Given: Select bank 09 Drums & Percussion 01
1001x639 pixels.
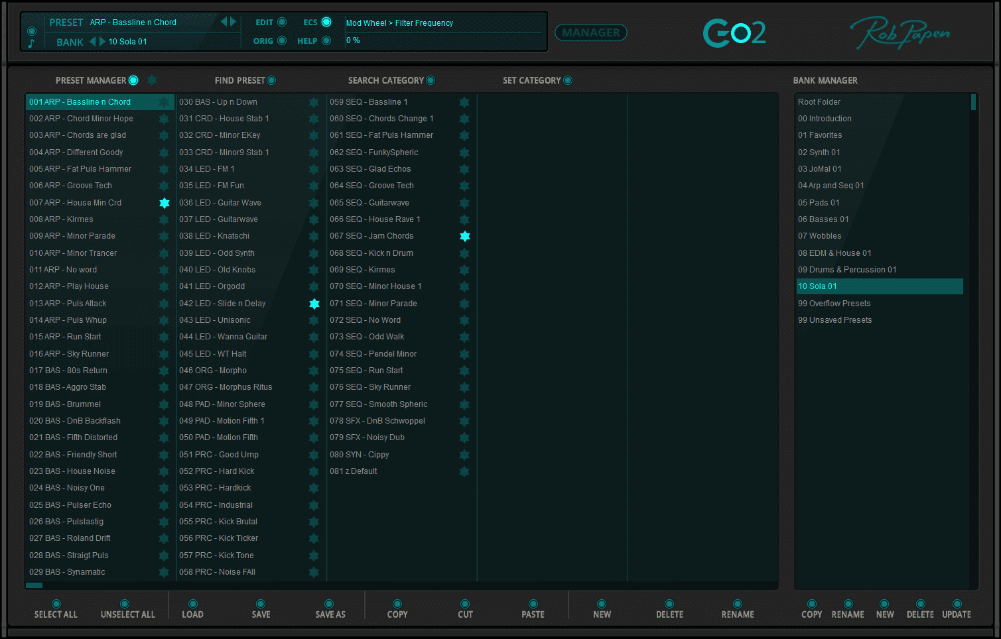Looking at the screenshot, I should click(847, 270).
